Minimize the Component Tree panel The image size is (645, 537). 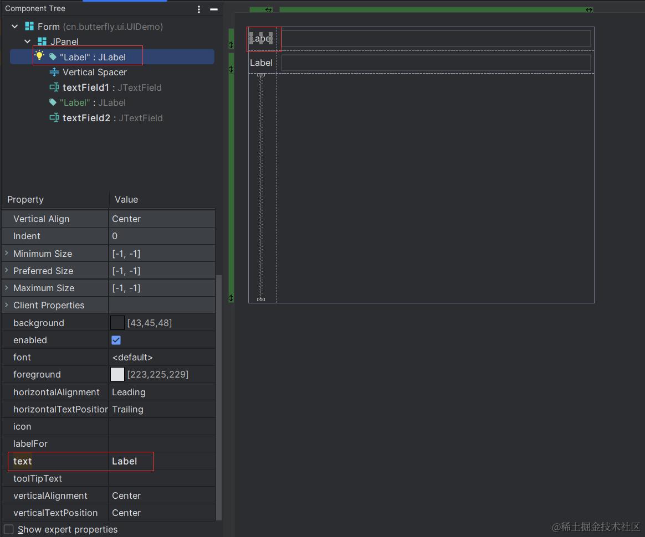[x=213, y=9]
